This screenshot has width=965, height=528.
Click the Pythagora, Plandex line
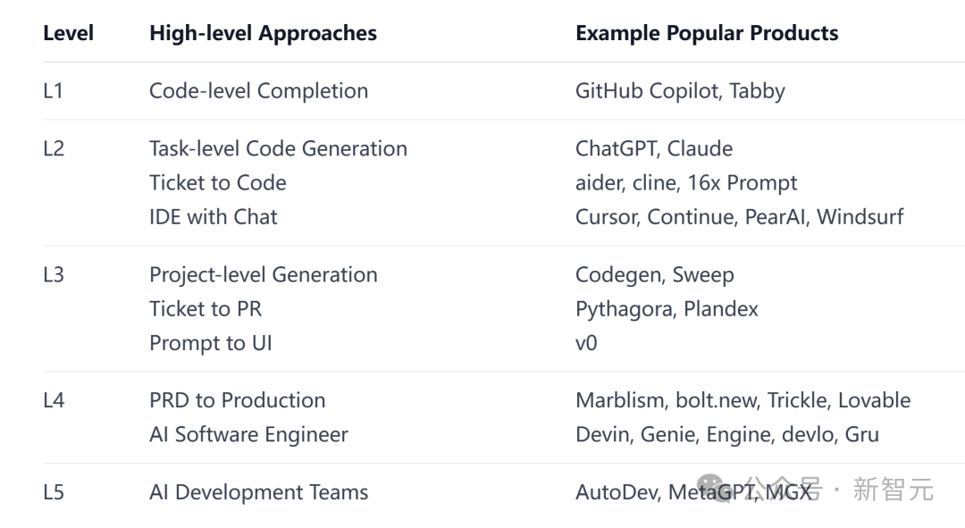[x=667, y=309]
